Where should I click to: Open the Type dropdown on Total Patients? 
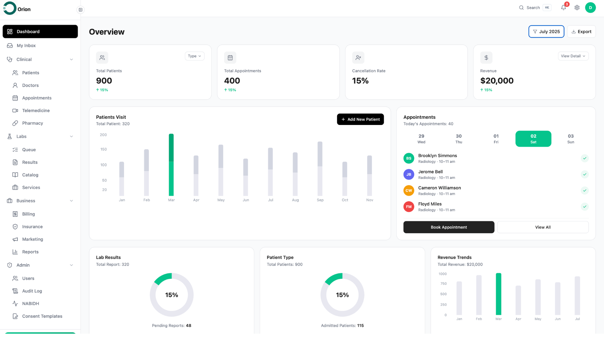[194, 56]
